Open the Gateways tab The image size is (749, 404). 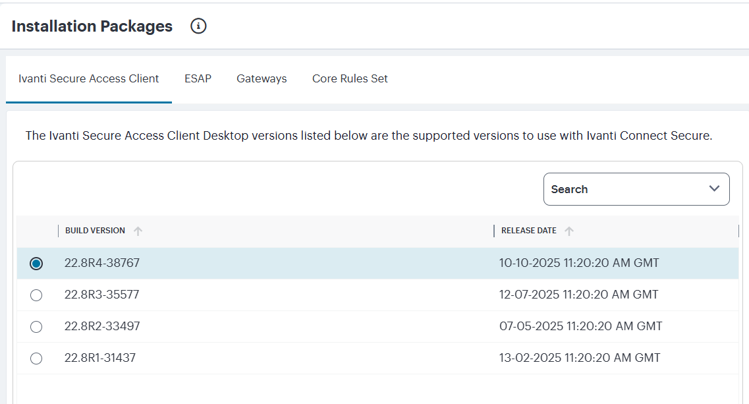click(262, 78)
